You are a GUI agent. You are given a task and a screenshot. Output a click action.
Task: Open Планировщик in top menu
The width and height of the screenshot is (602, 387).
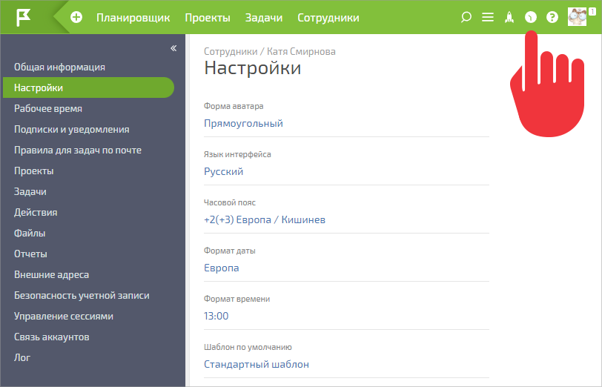[133, 18]
